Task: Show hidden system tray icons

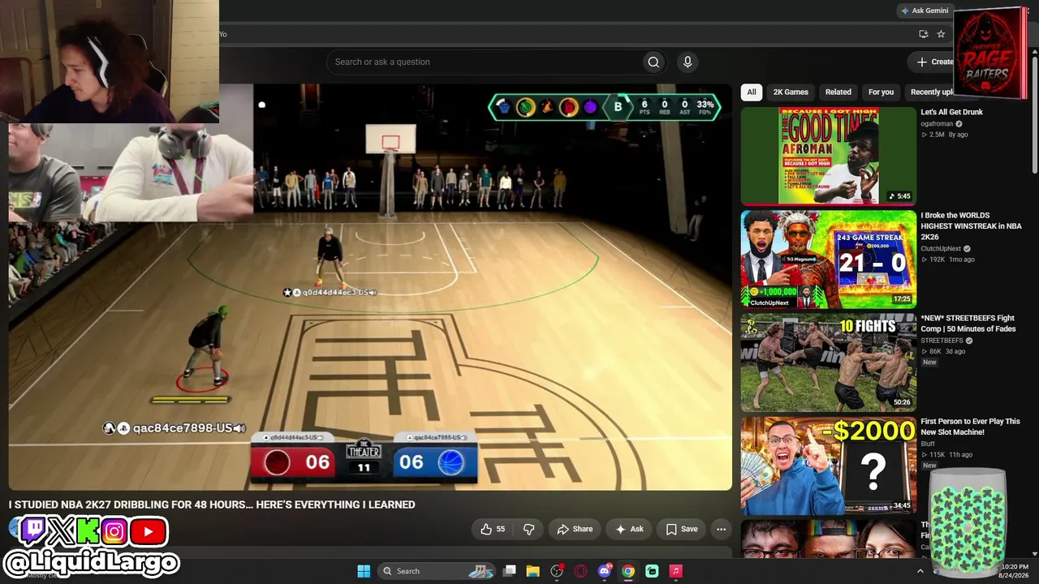Action: pyautogui.click(x=920, y=571)
